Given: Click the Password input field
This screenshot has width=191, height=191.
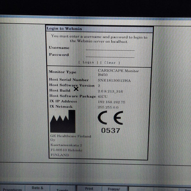Looking at the screenshot, I should (110, 55).
